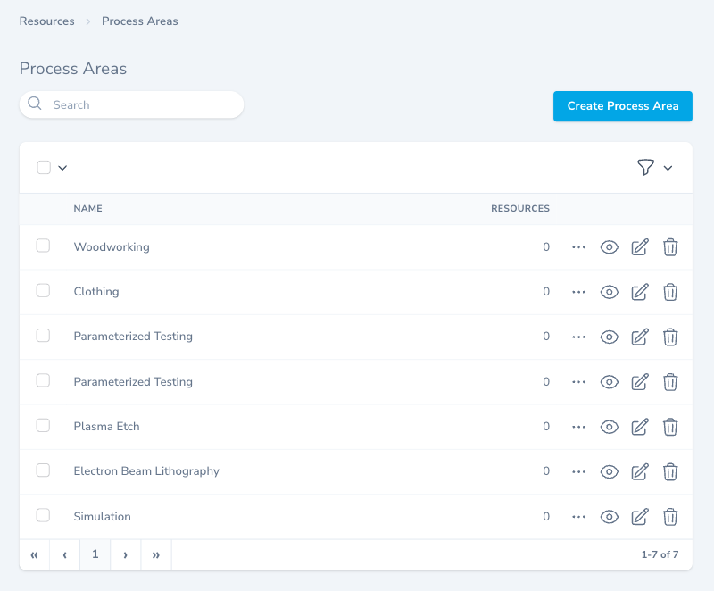Check the checkbox next to Woodworking

coord(43,246)
